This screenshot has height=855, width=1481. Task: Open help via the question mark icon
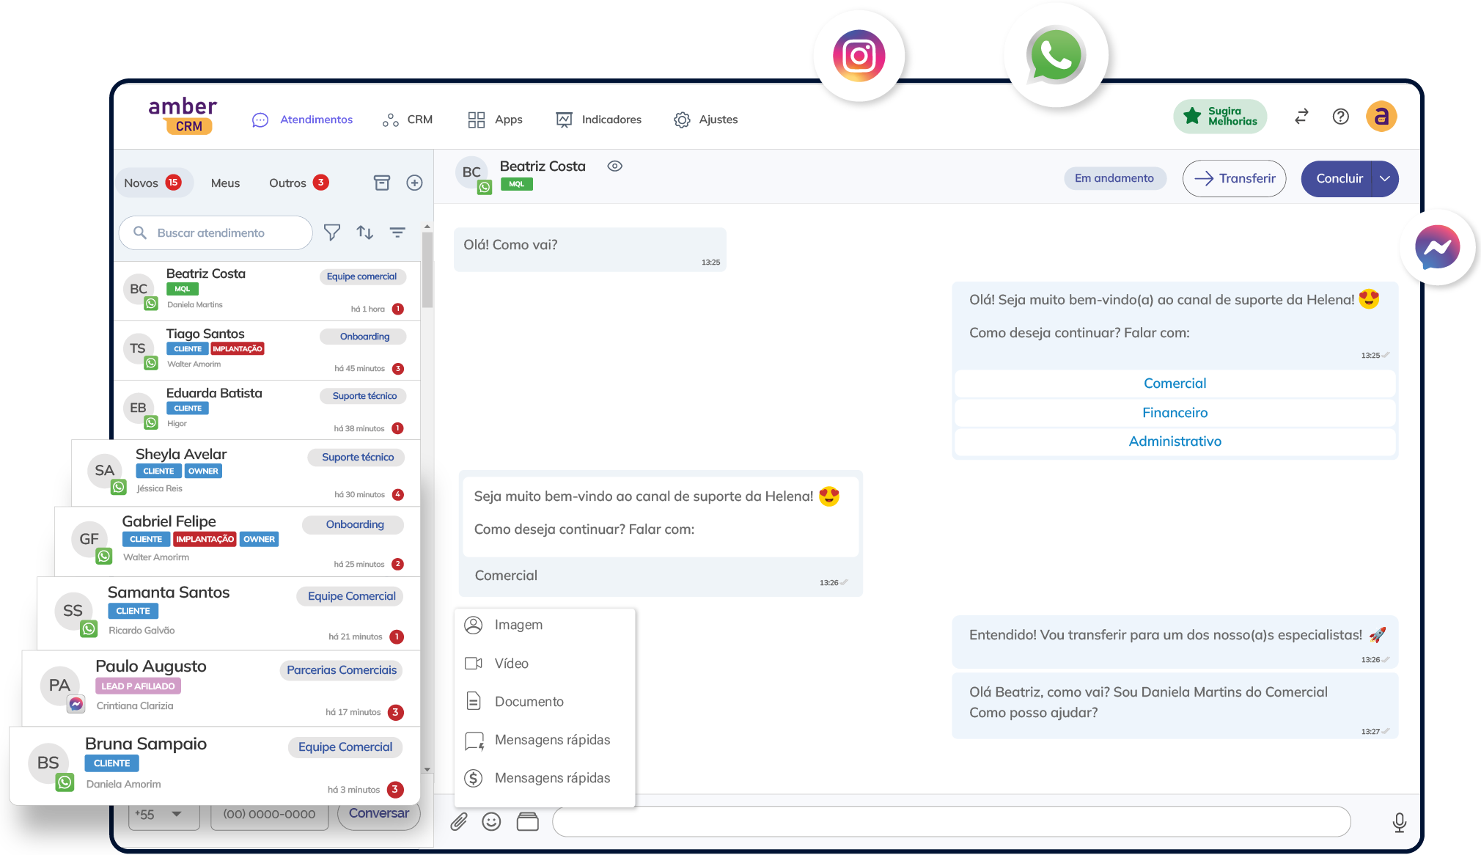[1341, 117]
